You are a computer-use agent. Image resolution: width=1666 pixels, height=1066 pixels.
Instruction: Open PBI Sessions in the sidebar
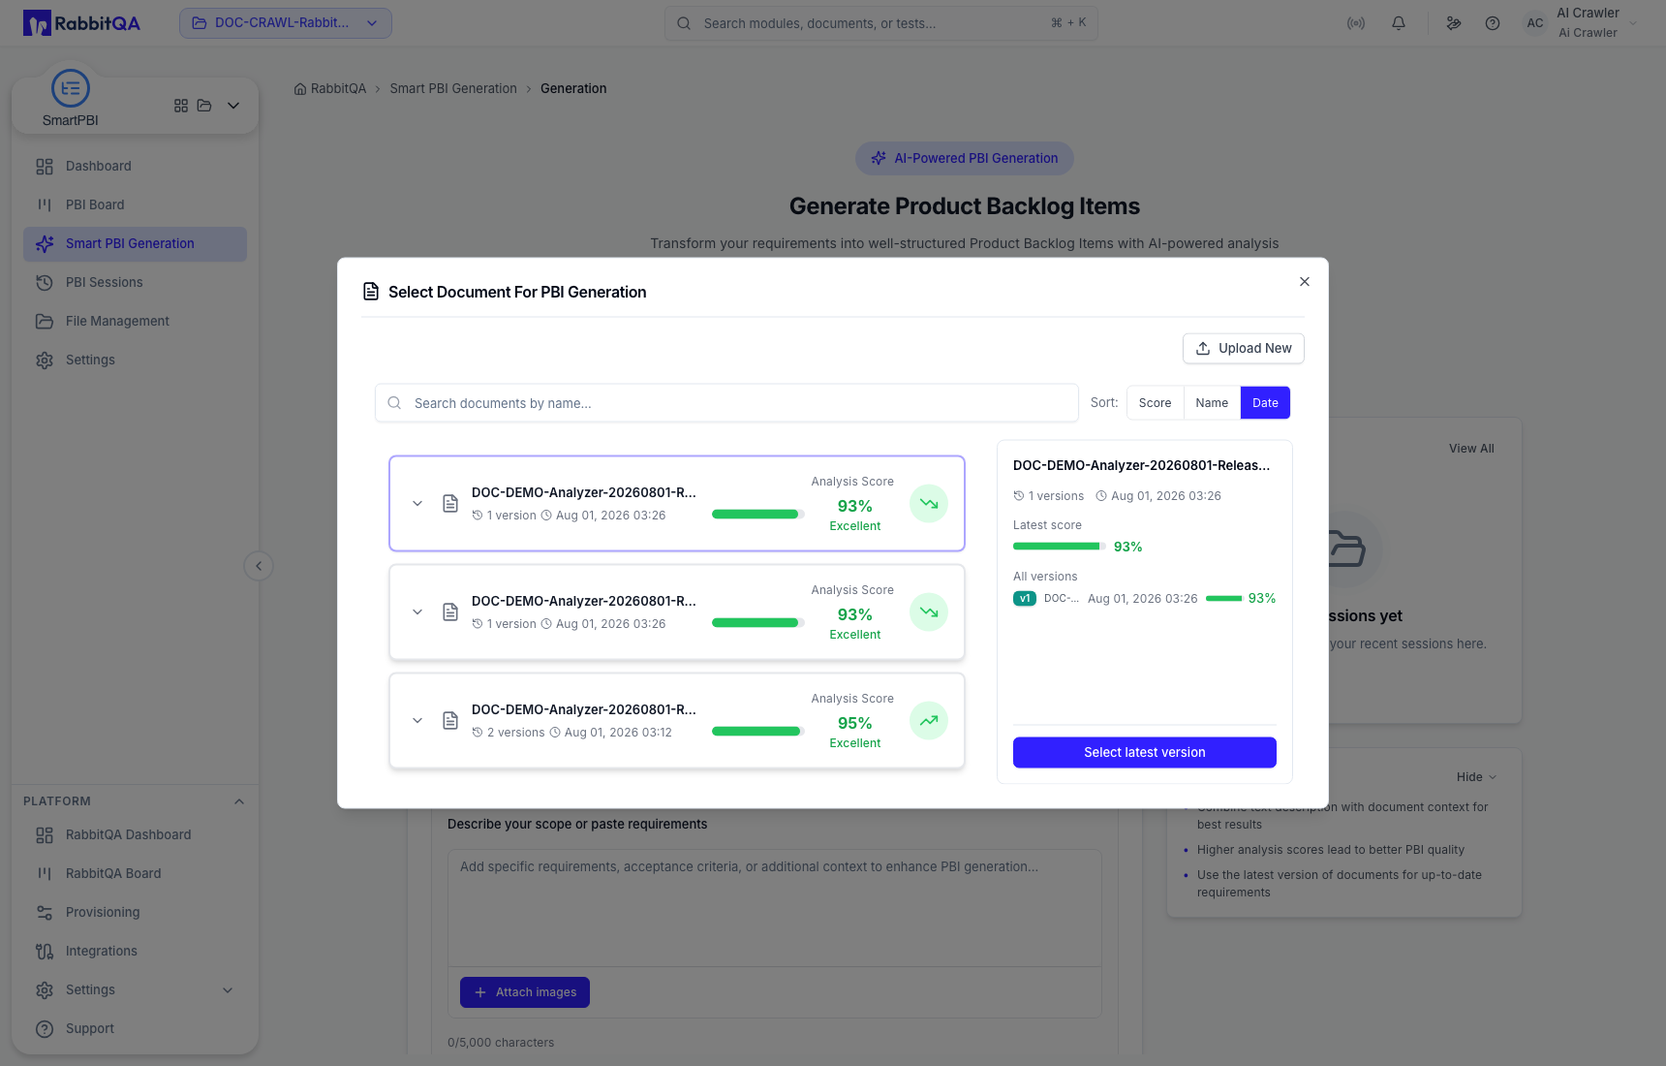135,283
